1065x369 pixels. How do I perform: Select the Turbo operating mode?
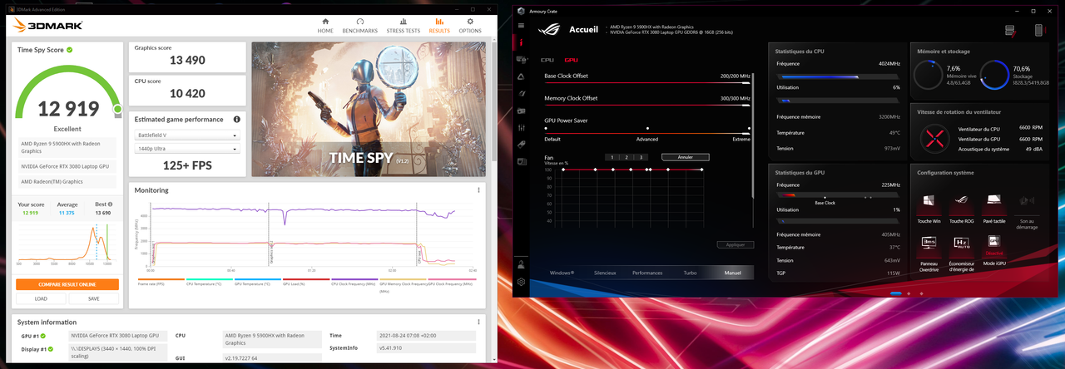(x=690, y=273)
